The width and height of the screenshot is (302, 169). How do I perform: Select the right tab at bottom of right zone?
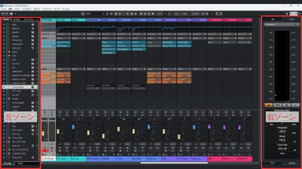coord(292,163)
